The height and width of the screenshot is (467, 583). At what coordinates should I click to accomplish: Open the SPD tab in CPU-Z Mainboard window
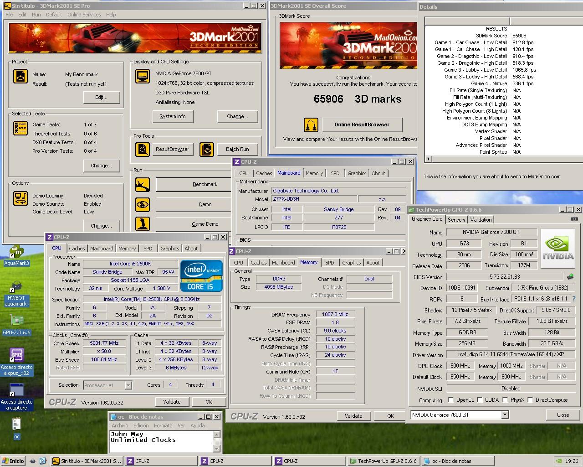coord(335,173)
